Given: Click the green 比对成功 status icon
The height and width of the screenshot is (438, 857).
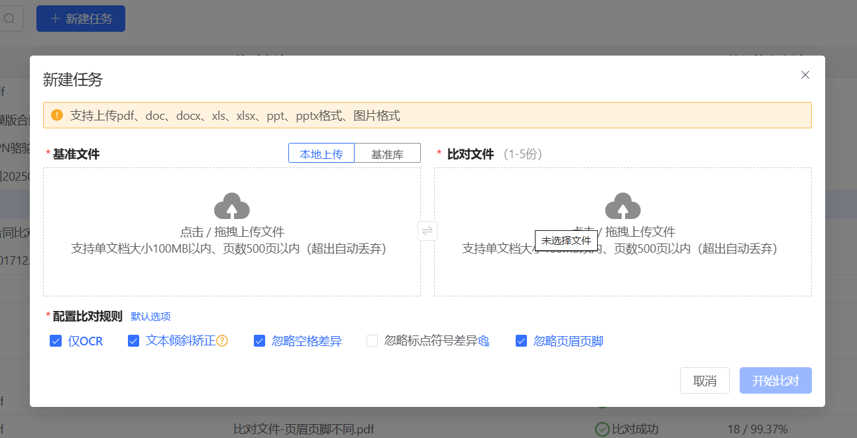Looking at the screenshot, I should click(x=602, y=429).
